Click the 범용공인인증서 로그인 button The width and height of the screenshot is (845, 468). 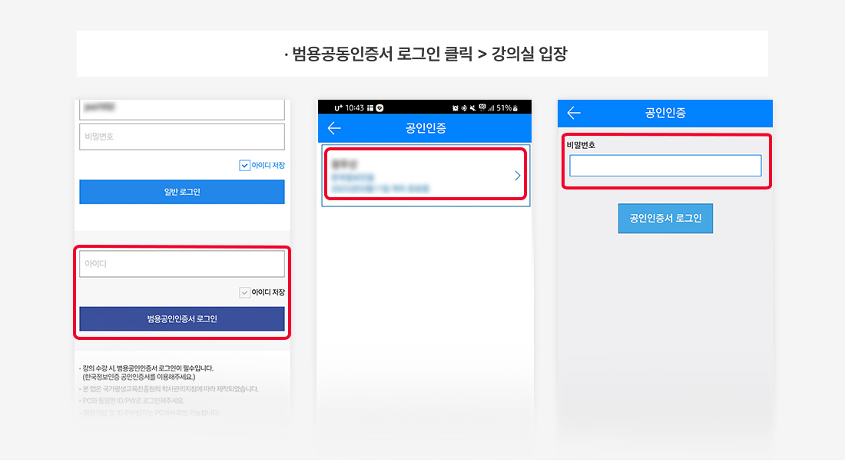coord(181,318)
